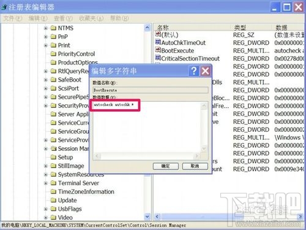Screen dimensions: 306x230
Task: Open the 收藏夹(A) menu
Action: pyautogui.click(x=91, y=18)
